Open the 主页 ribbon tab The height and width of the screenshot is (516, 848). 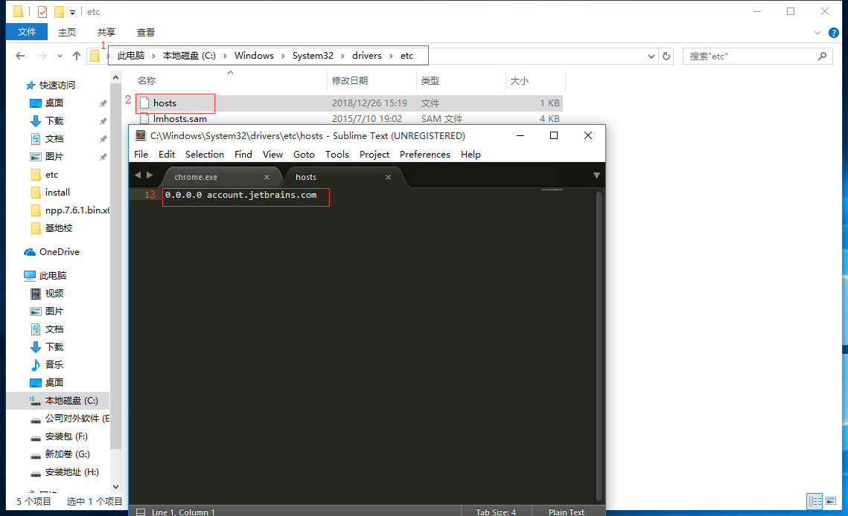pos(66,33)
